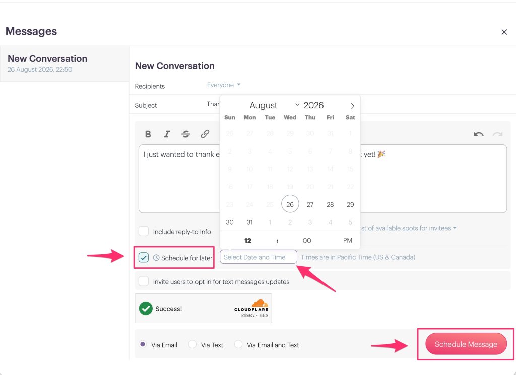Open the Everyone recipients dropdown
Screen dimensions: 516x375
click(223, 85)
